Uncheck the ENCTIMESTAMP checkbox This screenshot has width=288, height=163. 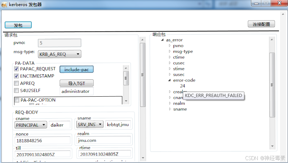(16, 76)
